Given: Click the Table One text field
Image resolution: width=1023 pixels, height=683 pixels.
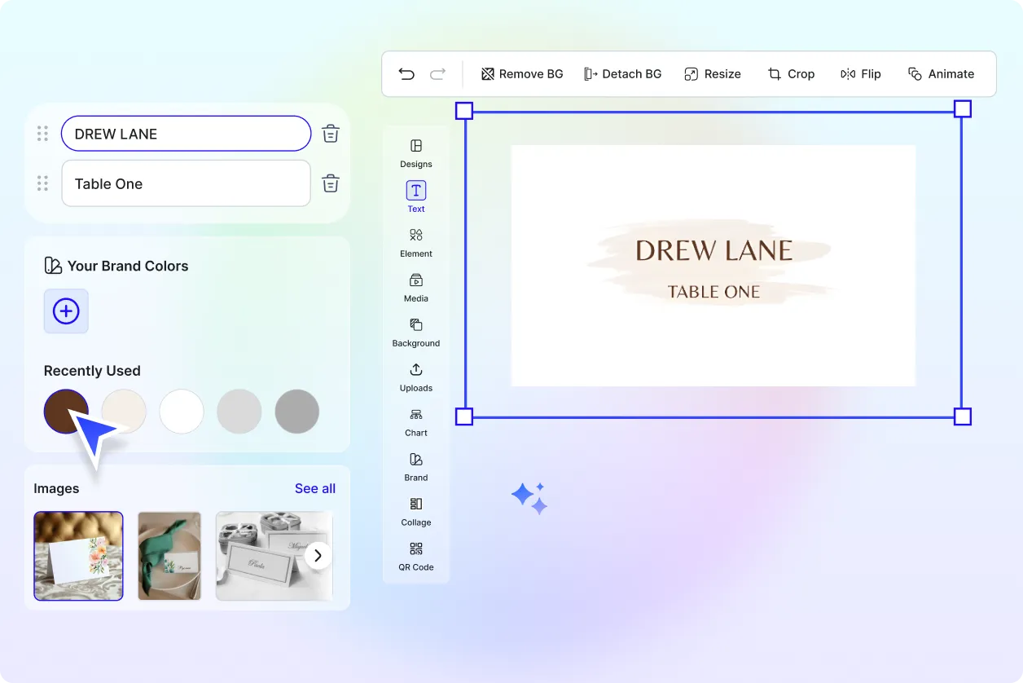Looking at the screenshot, I should pos(186,183).
